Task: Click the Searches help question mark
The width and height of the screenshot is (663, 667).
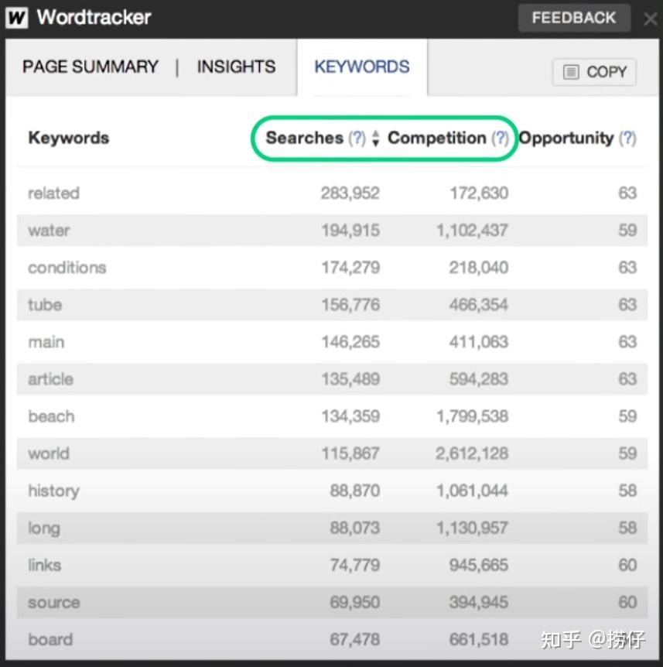Action: click(x=356, y=139)
